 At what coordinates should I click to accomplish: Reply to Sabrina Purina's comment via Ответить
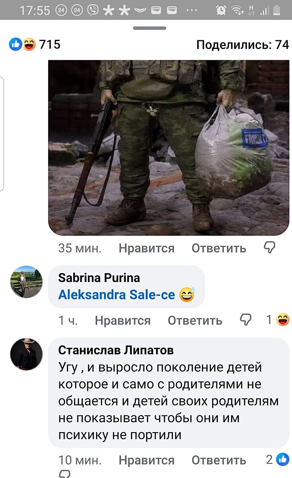tap(195, 320)
